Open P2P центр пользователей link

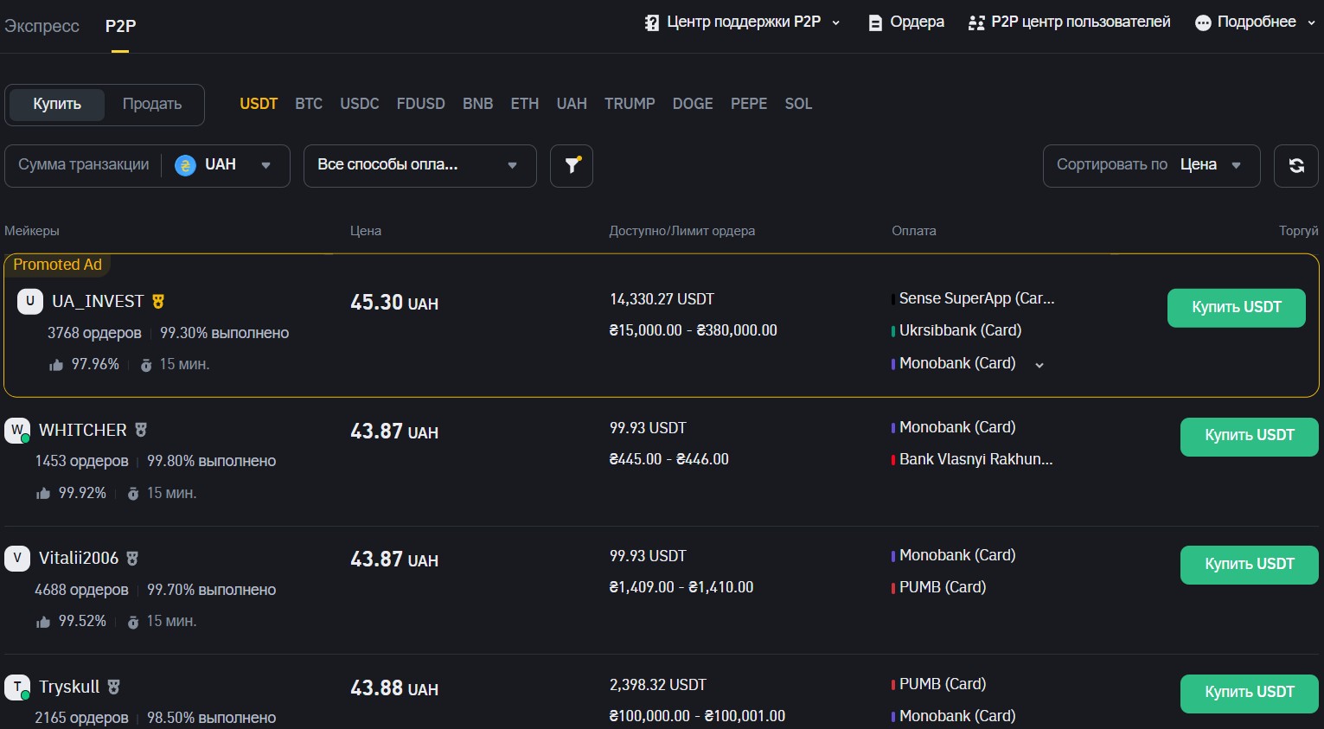(x=1080, y=22)
